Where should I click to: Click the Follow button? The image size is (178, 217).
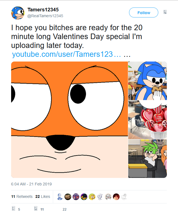click(x=144, y=13)
